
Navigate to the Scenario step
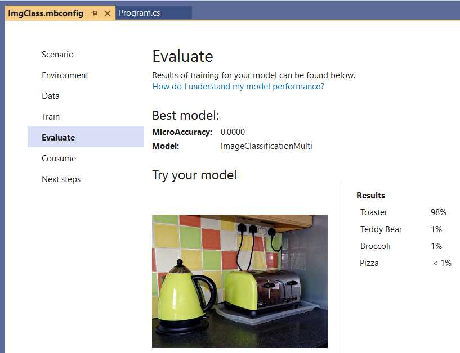(x=57, y=54)
